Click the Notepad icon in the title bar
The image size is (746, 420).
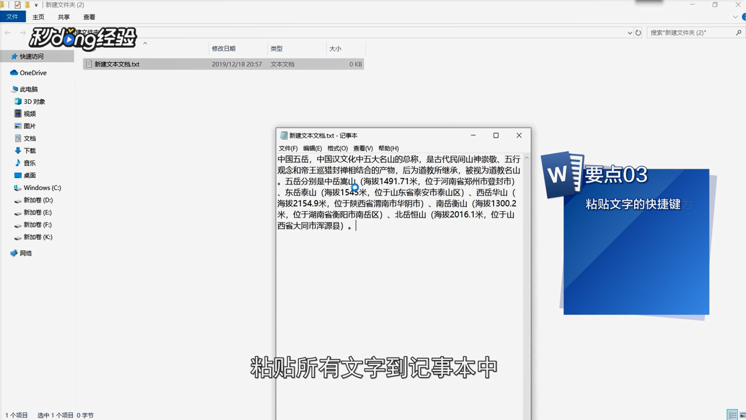284,135
